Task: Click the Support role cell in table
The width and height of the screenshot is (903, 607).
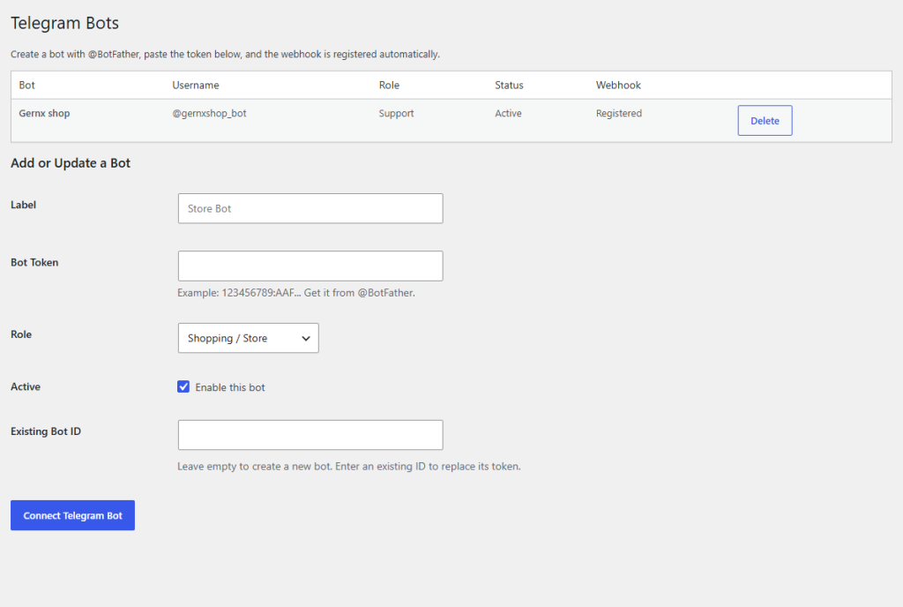Action: tap(396, 114)
